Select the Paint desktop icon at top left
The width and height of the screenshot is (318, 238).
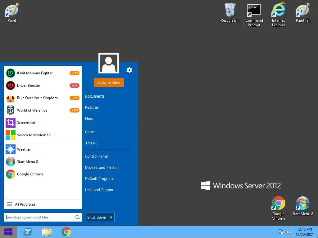(12, 12)
